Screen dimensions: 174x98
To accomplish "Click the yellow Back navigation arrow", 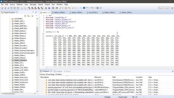I will click(73, 8).
